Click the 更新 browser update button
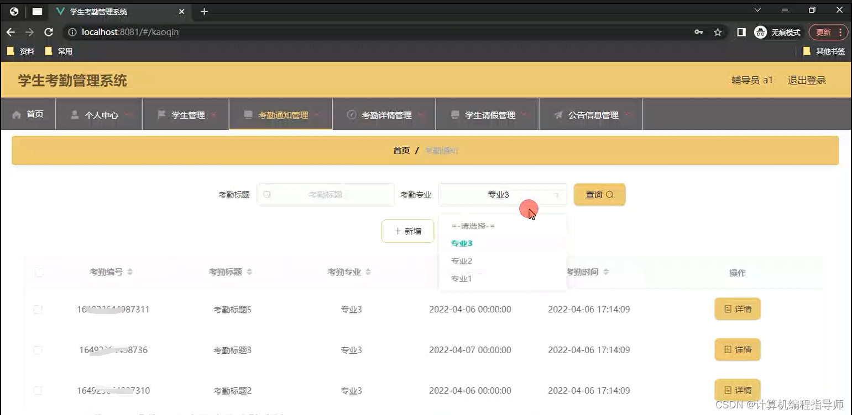This screenshot has height=415, width=852. (828, 32)
